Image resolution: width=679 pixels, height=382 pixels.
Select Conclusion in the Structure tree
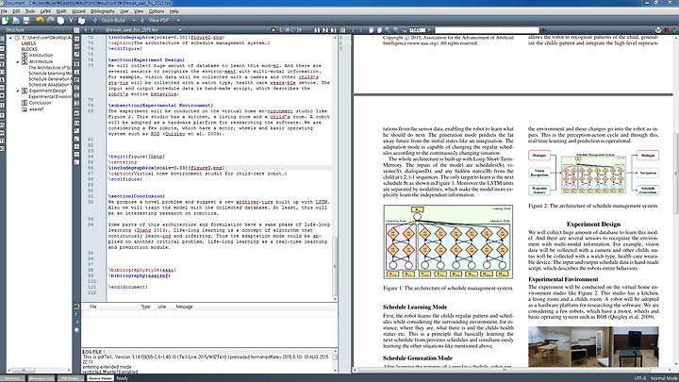point(40,103)
